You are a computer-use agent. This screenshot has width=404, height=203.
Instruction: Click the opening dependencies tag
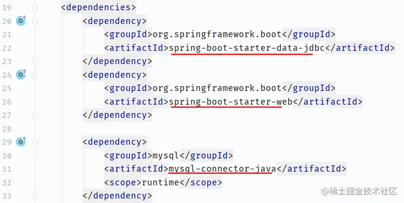click(99, 7)
